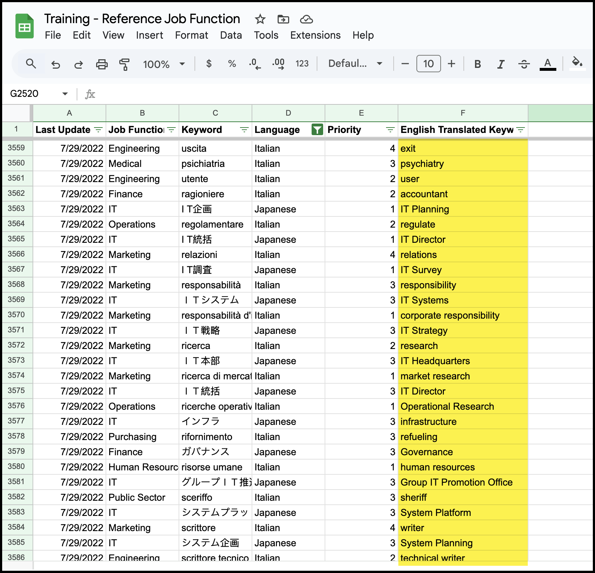595x573 pixels.
Task: Open the Data menu
Action: [231, 35]
